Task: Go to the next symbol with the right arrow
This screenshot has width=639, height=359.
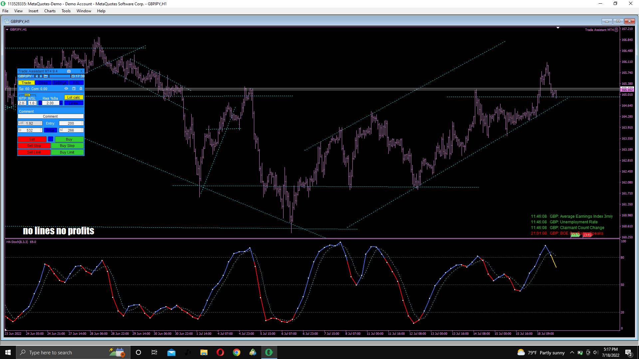Action: point(41,76)
